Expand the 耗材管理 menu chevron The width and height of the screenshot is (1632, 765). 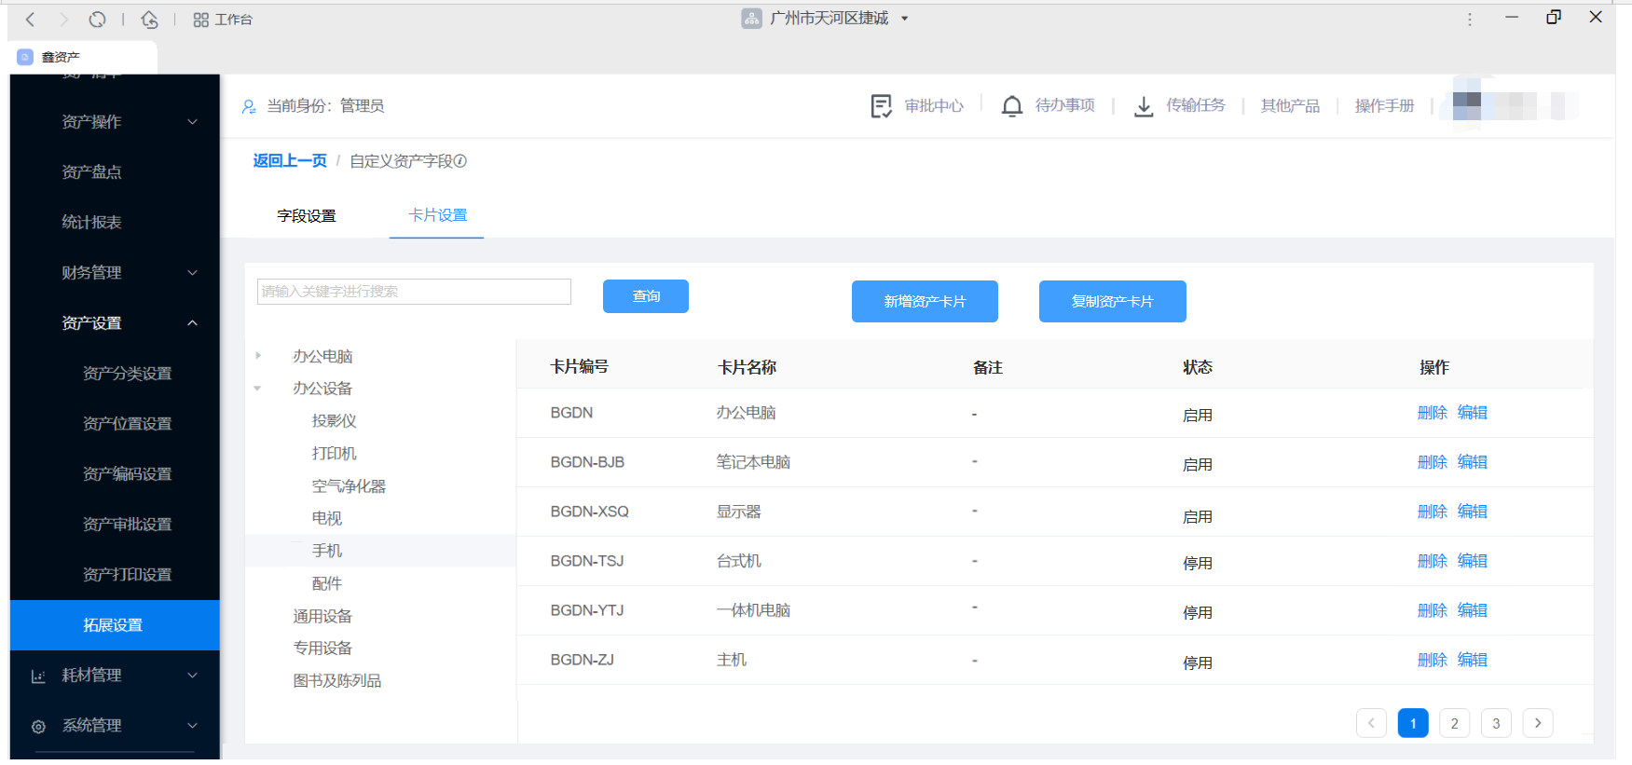point(192,676)
